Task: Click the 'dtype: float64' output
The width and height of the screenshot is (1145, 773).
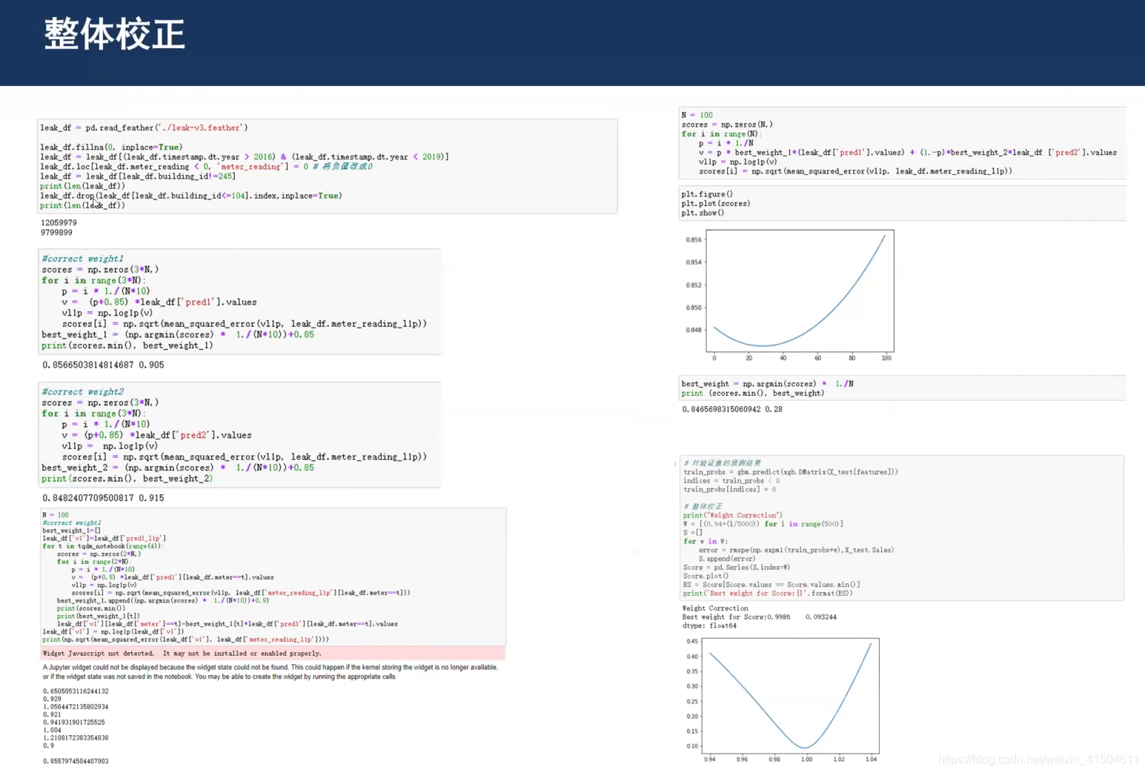Action: 709,626
